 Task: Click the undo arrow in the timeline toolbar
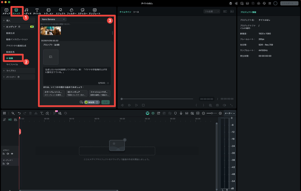(19, 113)
